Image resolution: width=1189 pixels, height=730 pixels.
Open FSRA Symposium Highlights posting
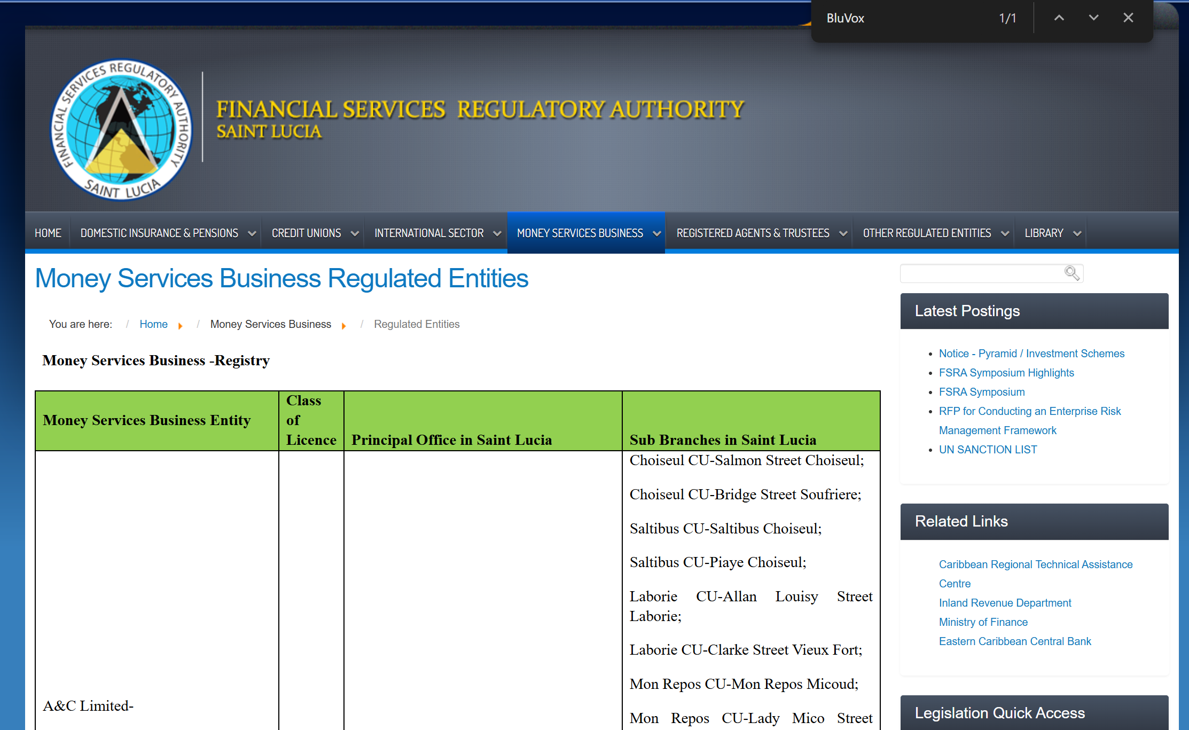pos(1006,373)
